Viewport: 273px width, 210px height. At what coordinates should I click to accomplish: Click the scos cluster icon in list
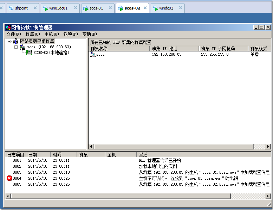pyautogui.click(x=93, y=55)
